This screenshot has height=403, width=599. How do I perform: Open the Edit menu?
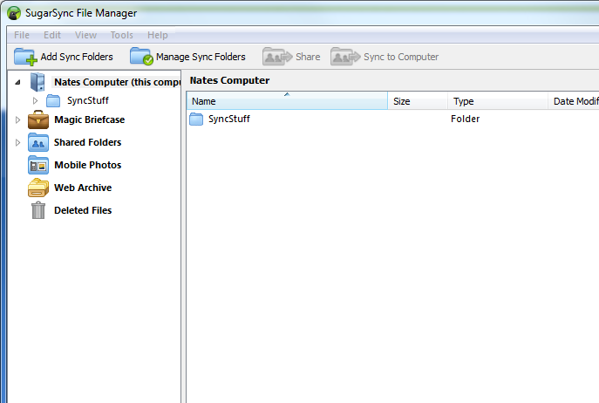(x=52, y=35)
